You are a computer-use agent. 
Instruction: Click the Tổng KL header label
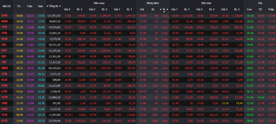point(54,6)
